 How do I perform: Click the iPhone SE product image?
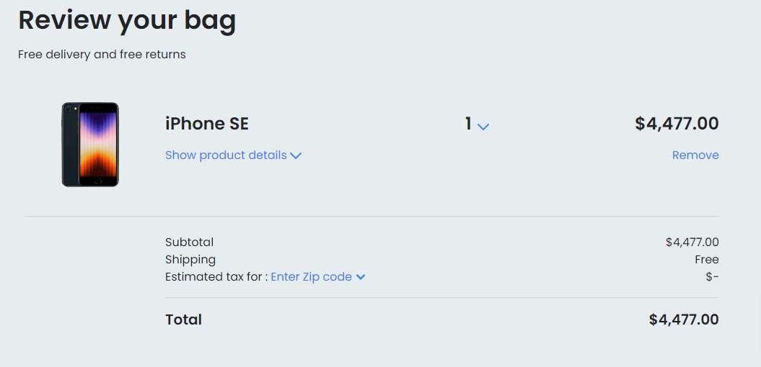[90, 145]
